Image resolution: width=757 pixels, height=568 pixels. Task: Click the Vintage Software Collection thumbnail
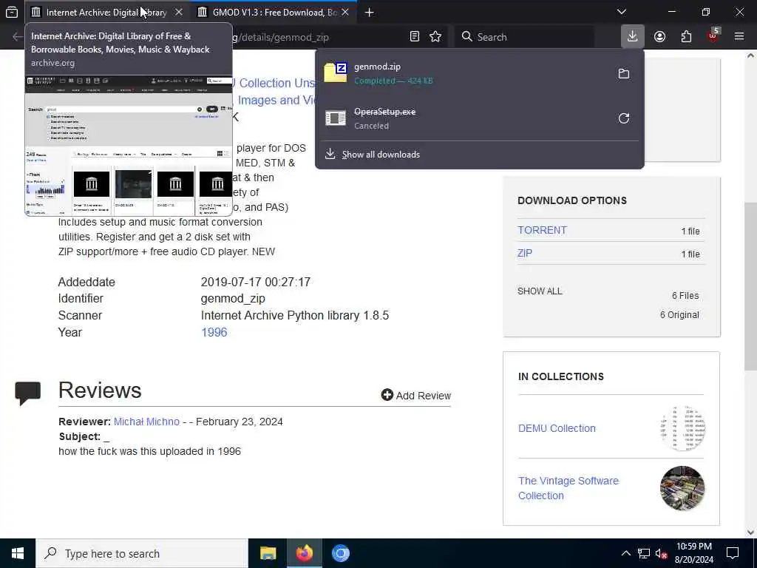pos(682,488)
